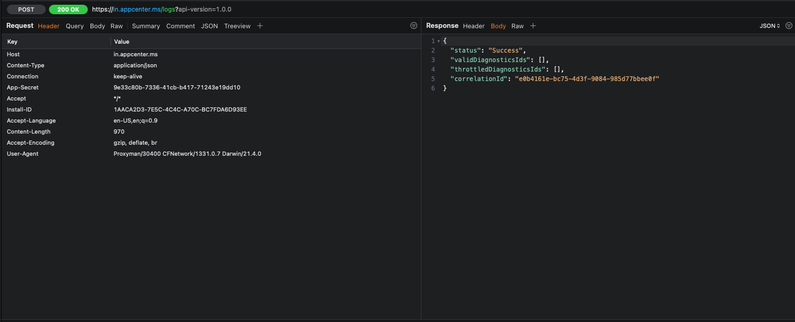The image size is (795, 322).
Task: Click the 970 content length value
Action: tap(119, 132)
